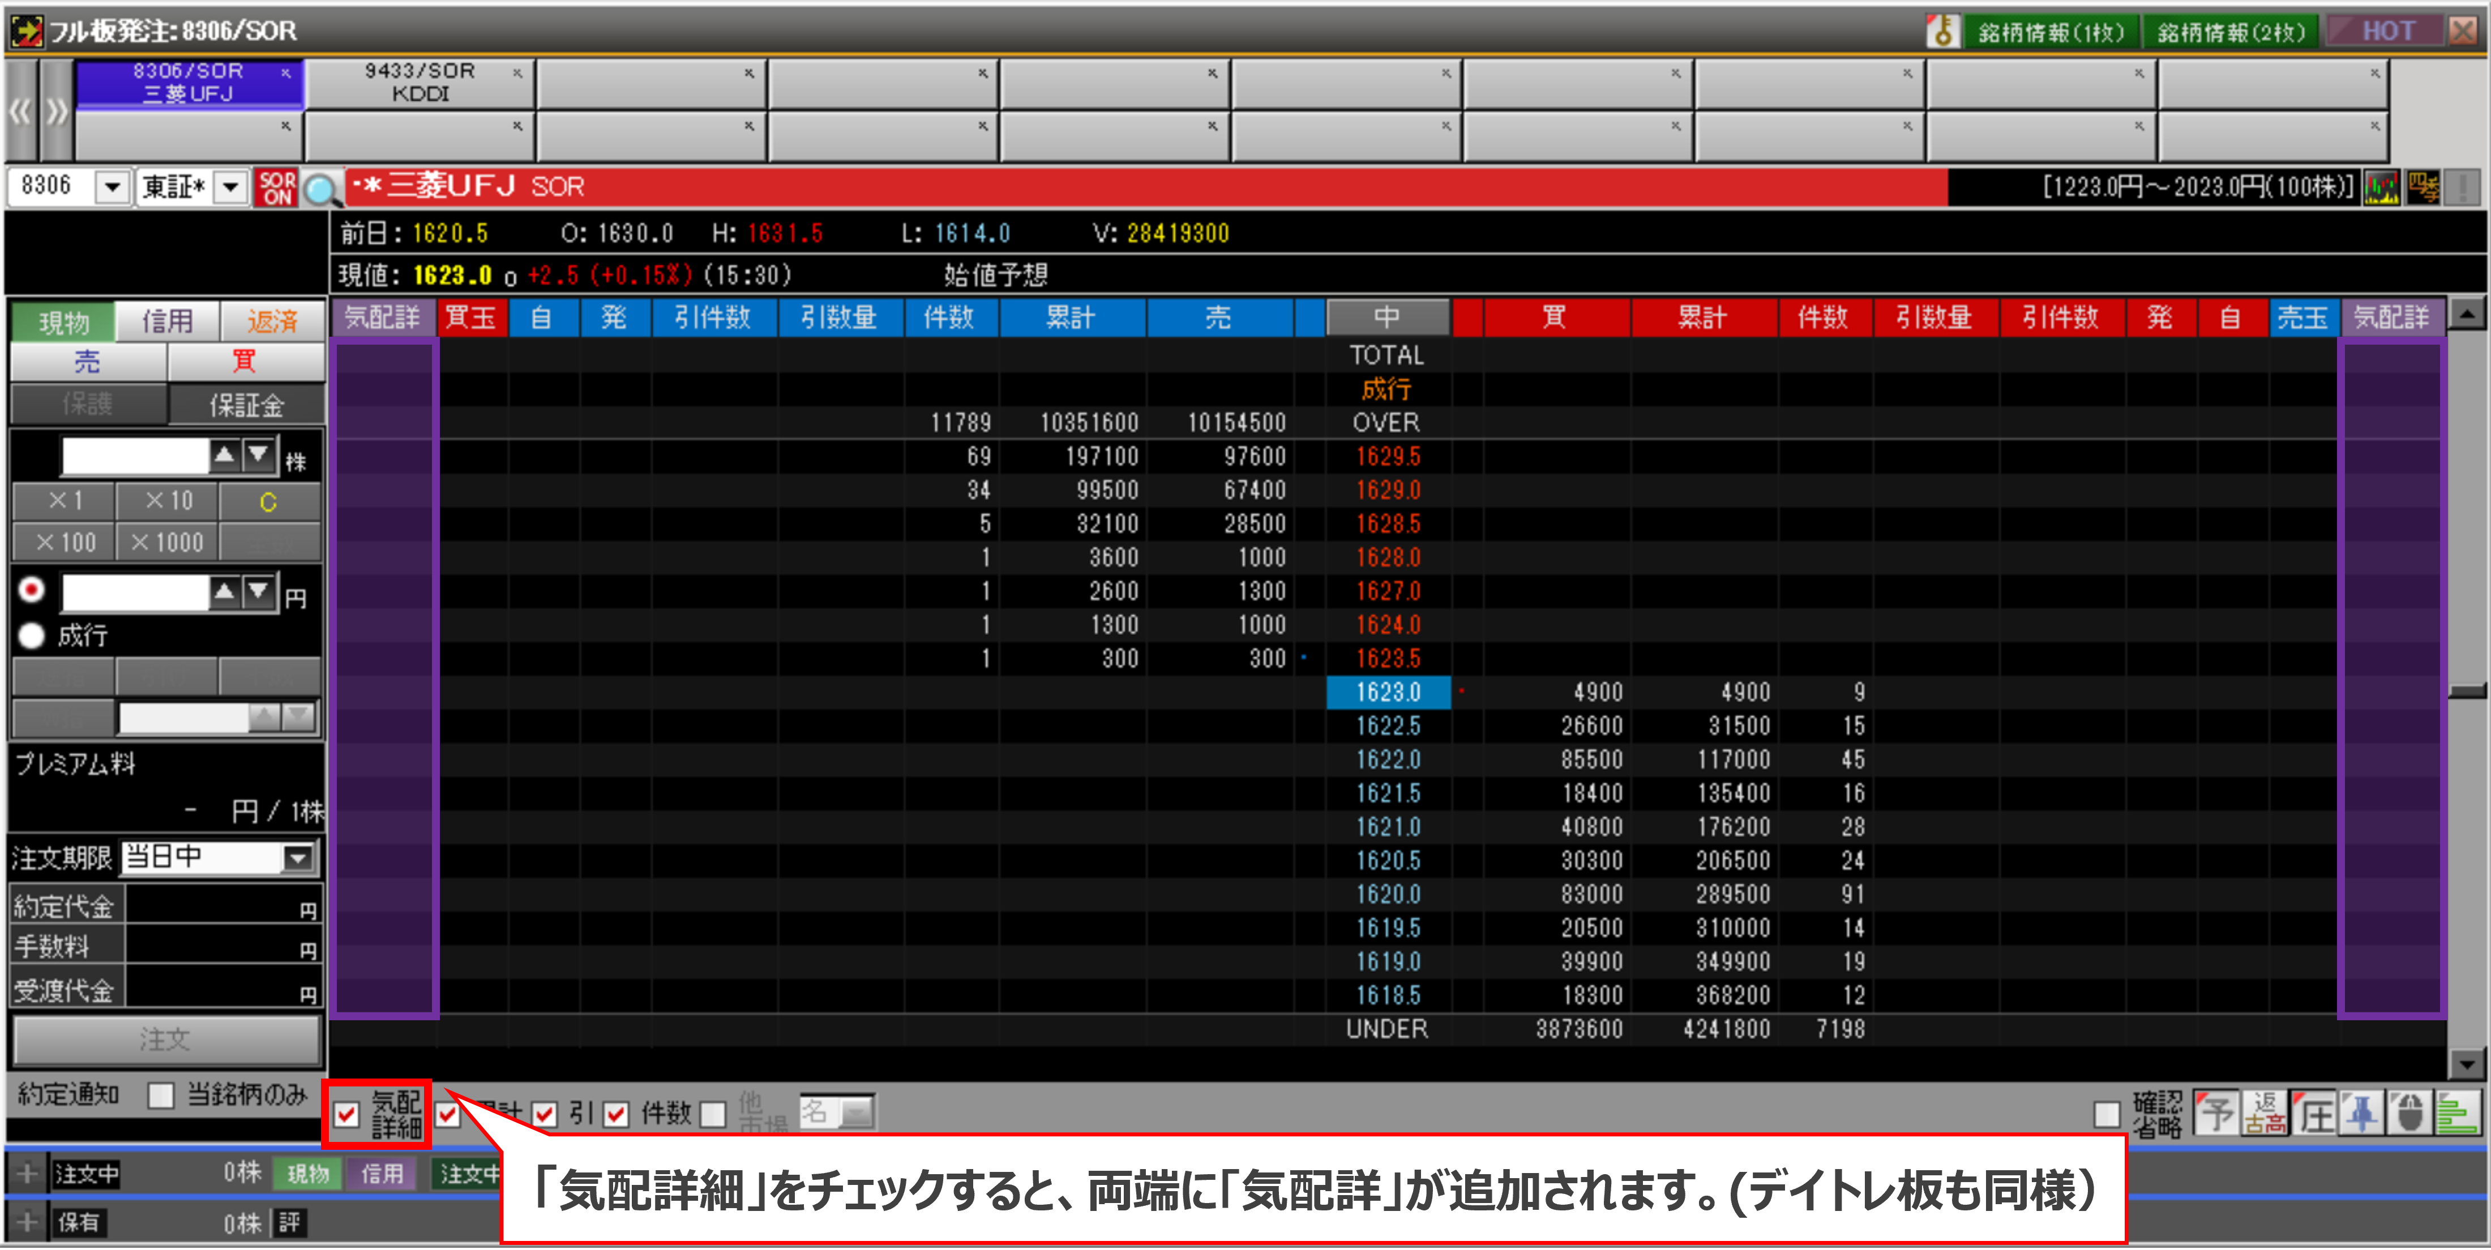This screenshot has width=2491, height=1250.
Task: Select the 返済 repayment tab
Action: pyautogui.click(x=273, y=321)
